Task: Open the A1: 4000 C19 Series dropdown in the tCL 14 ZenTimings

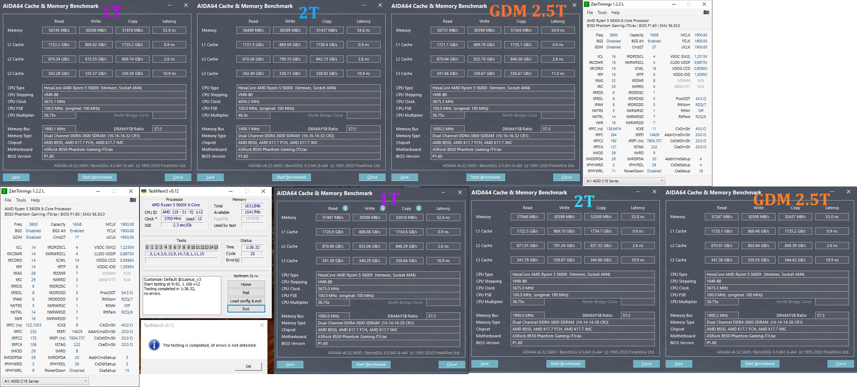Action: click(45, 381)
